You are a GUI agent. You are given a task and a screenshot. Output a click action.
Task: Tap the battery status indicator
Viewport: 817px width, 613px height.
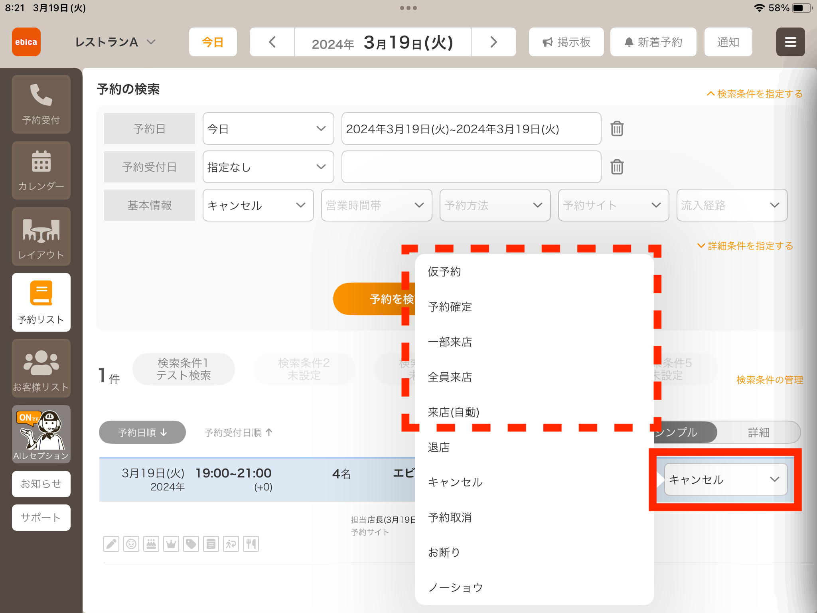[801, 8]
